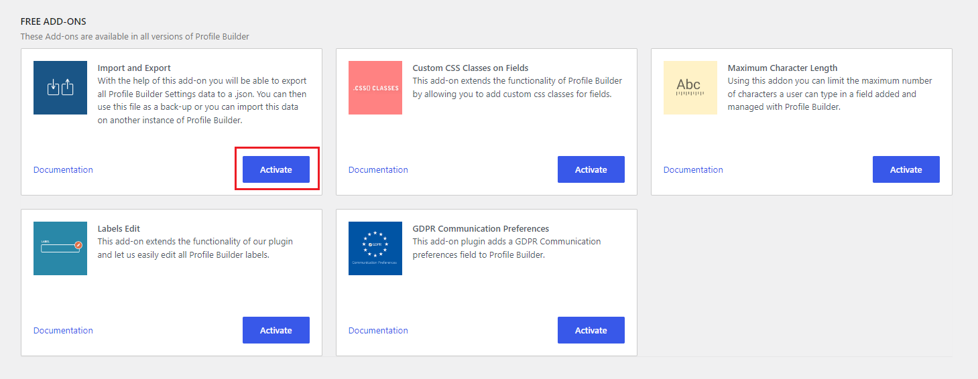
Task: Click the GDPR Communication Preferences icon
Action: 375,248
